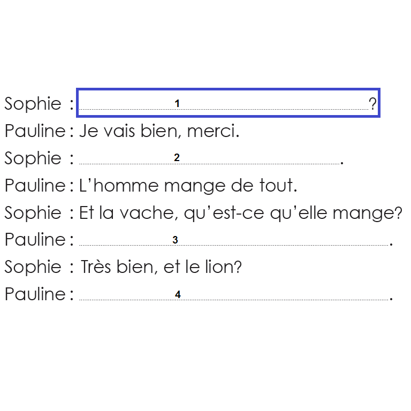
Task: Click the Sophie label beside blank 2
Action: pos(33,158)
